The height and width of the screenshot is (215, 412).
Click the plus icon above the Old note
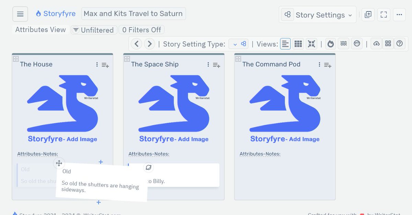point(101,162)
